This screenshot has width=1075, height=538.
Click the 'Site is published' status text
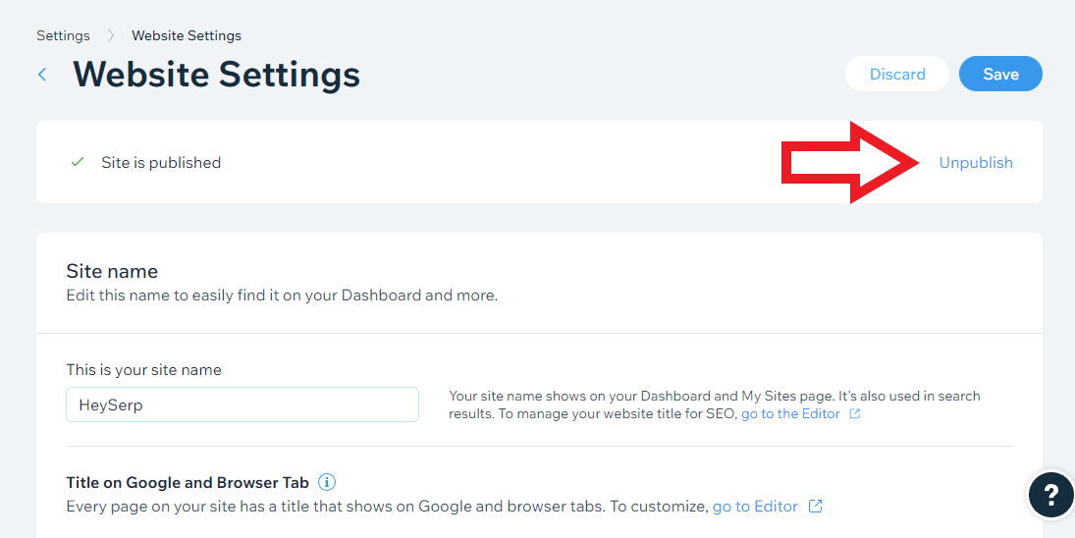coord(161,163)
